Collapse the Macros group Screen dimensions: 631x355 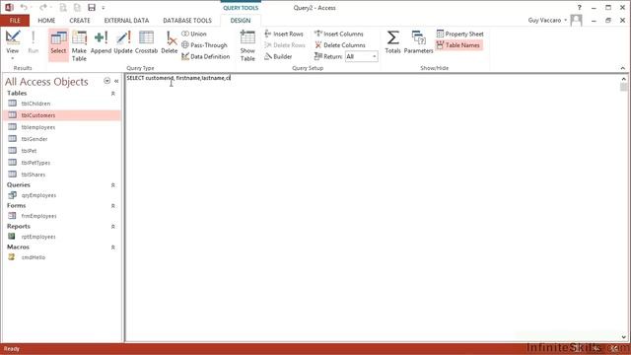pos(113,248)
